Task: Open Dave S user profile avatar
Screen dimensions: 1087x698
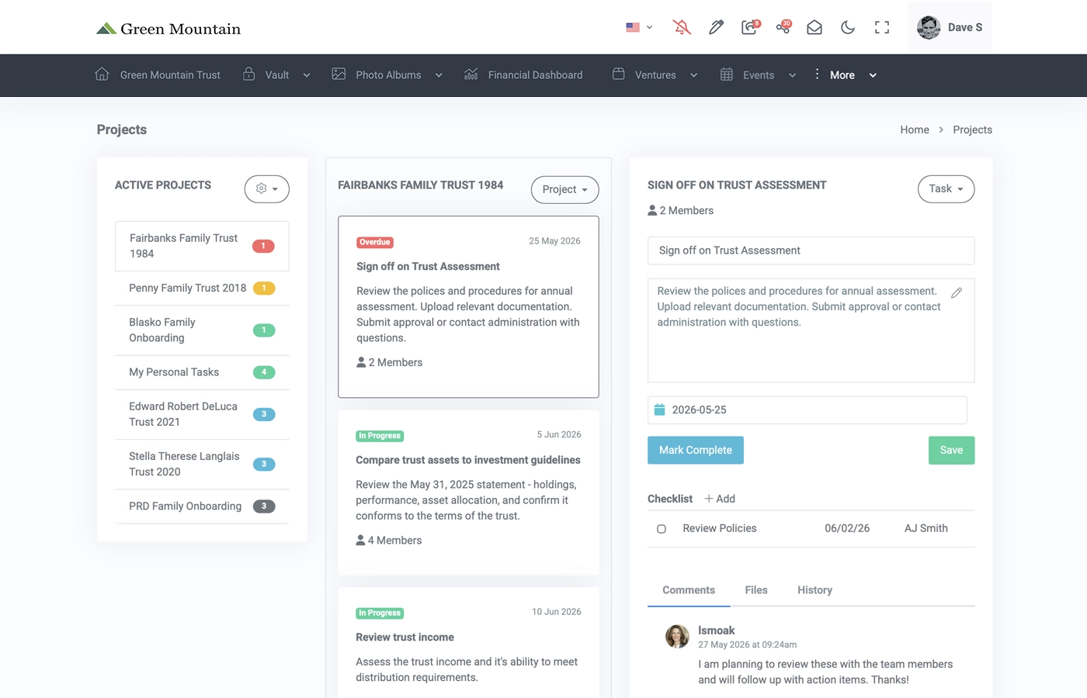Action: (929, 27)
